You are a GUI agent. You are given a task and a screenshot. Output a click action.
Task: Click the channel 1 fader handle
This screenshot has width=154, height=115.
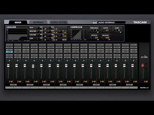coord(8,65)
